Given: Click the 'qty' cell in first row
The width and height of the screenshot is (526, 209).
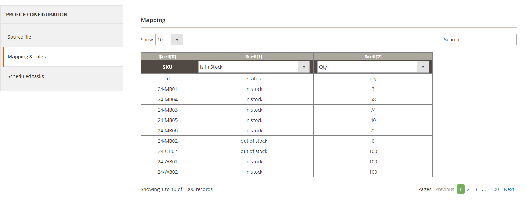Looking at the screenshot, I should pos(373,79).
